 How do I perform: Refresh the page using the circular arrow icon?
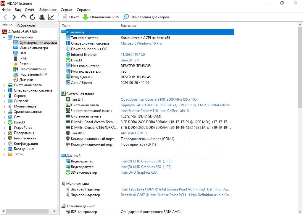pyautogui.click(x=33, y=17)
